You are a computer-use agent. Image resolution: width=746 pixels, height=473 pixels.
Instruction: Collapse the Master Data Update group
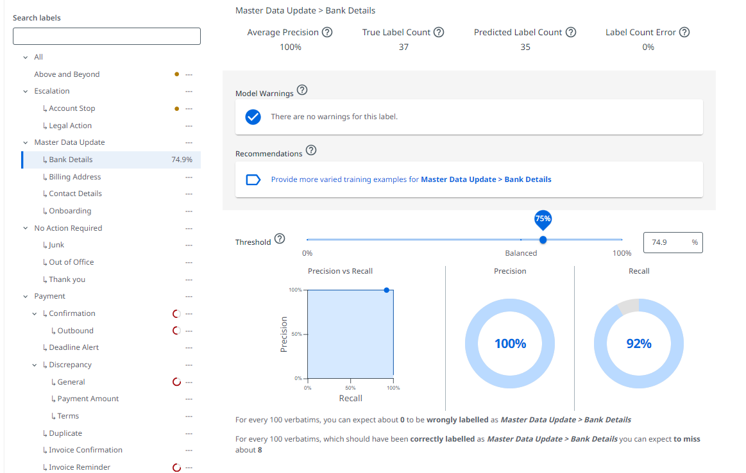(26, 142)
